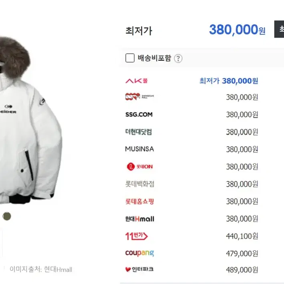Open the AK몰 store logo
This screenshot has width=284, height=284.
137,81
